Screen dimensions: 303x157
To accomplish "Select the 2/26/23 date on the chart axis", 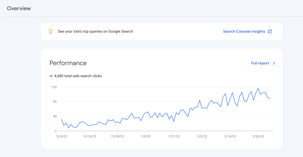I will tap(258, 136).
